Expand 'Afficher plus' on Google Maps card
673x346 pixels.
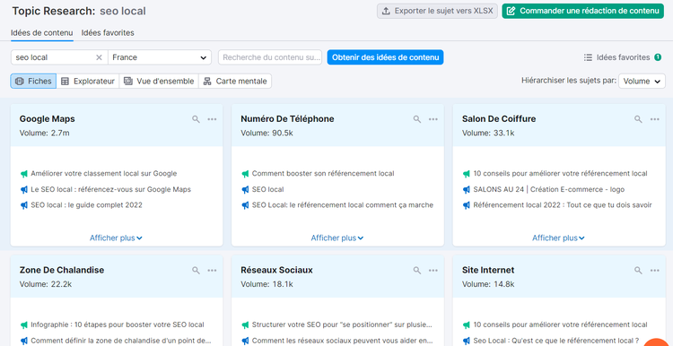116,238
